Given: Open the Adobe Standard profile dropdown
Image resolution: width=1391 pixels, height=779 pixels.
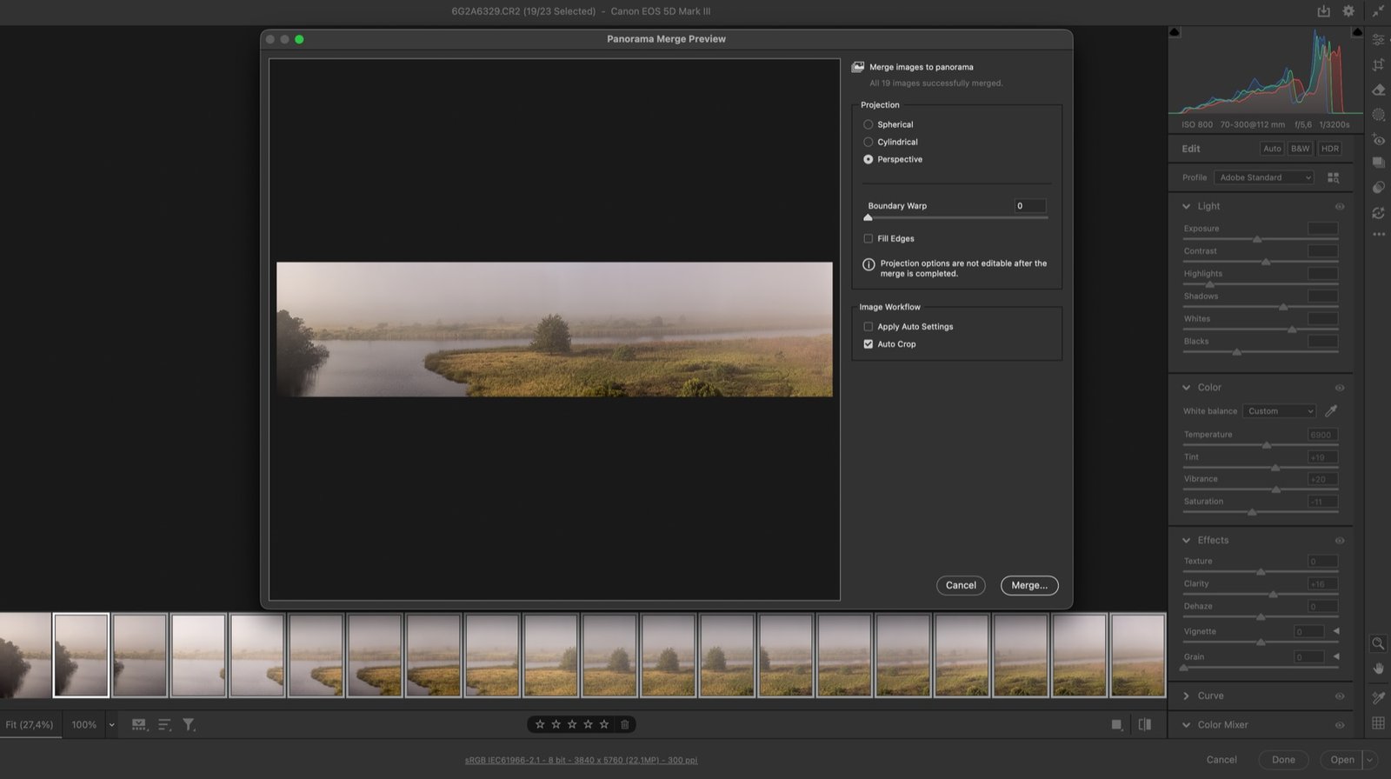Looking at the screenshot, I should (x=1264, y=177).
